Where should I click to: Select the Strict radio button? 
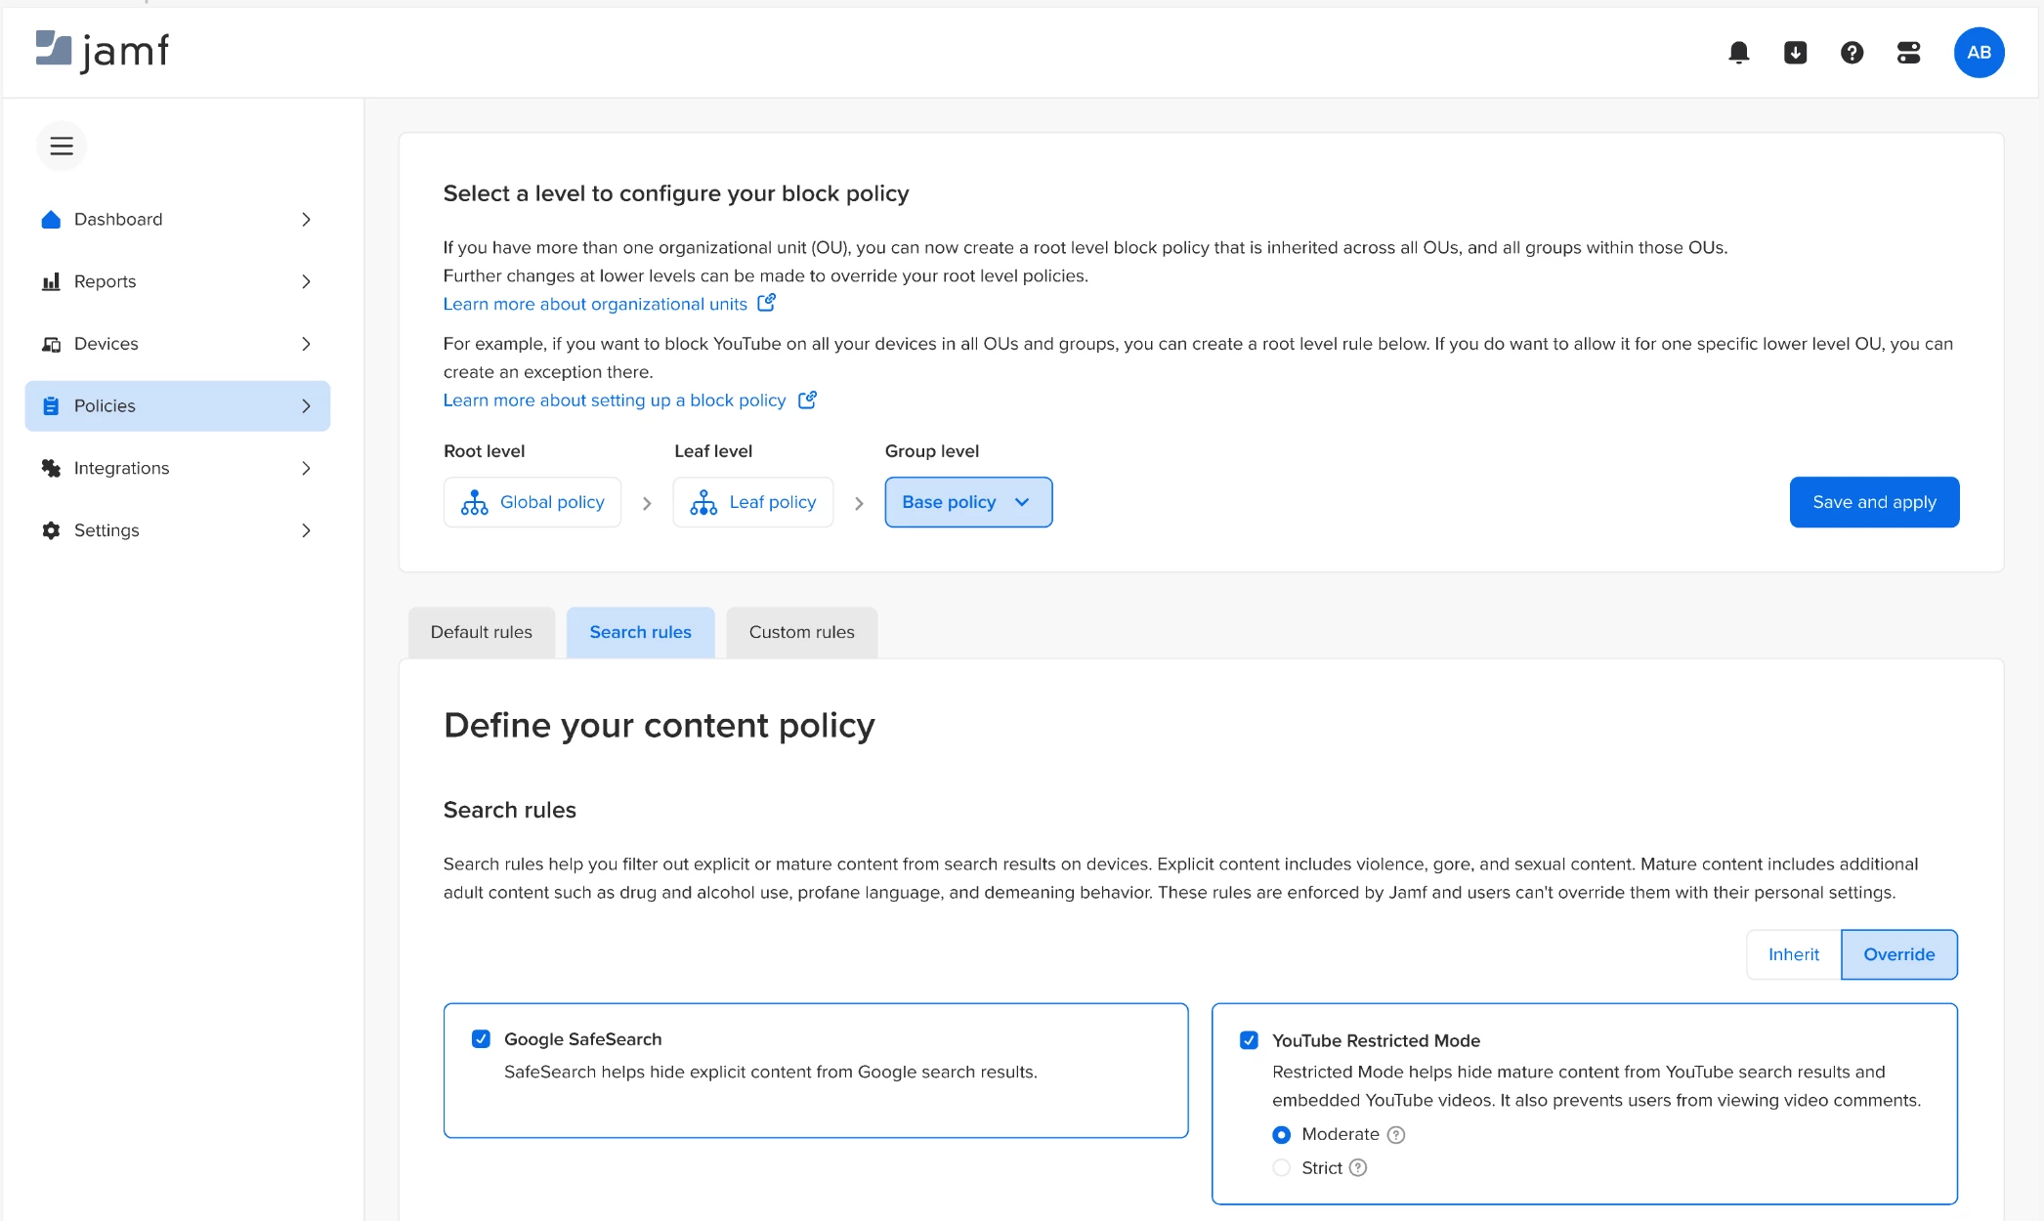[1282, 1168]
